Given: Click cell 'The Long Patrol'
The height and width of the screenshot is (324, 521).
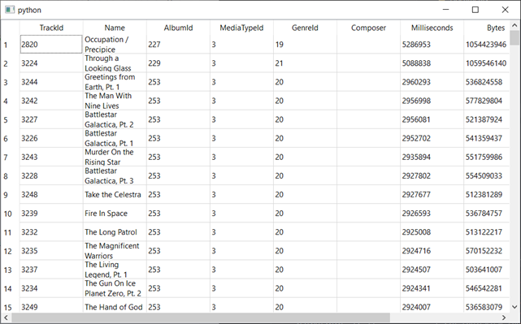Looking at the screenshot, I should 115,232.
